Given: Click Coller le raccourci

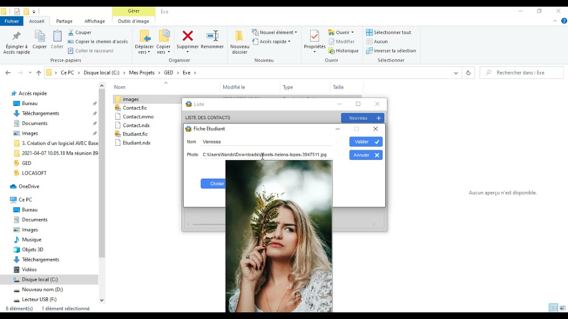Looking at the screenshot, I should (91, 51).
